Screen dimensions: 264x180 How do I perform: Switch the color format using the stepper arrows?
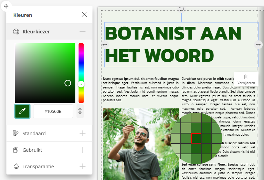pyautogui.click(x=80, y=111)
